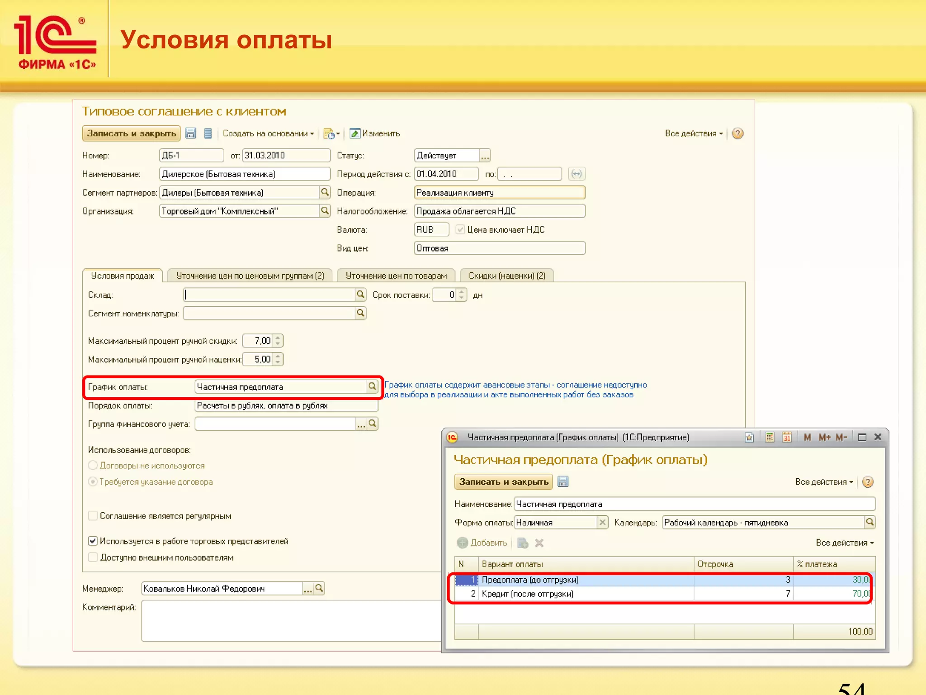Screen dimensions: 926x695
Task: Click the list icon next to save in agreement toolbar
Action: 208,133
